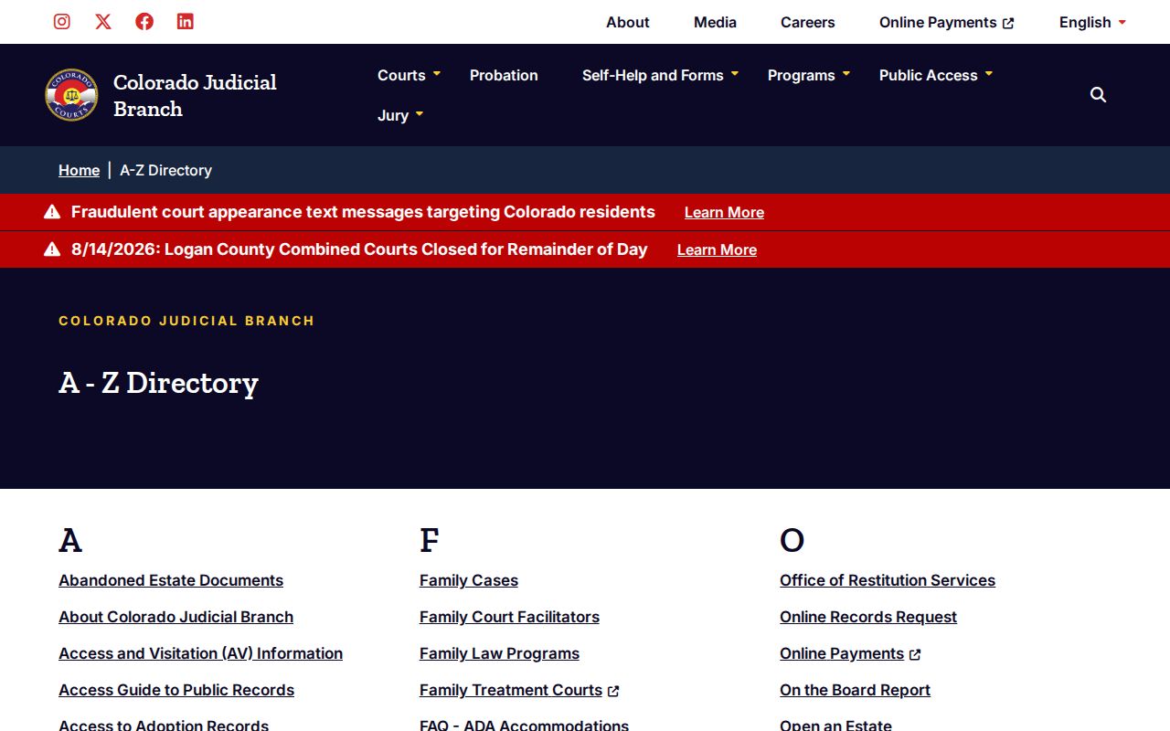This screenshot has width=1170, height=731.
Task: Open Abandoned Estate Documents
Action: point(171,580)
